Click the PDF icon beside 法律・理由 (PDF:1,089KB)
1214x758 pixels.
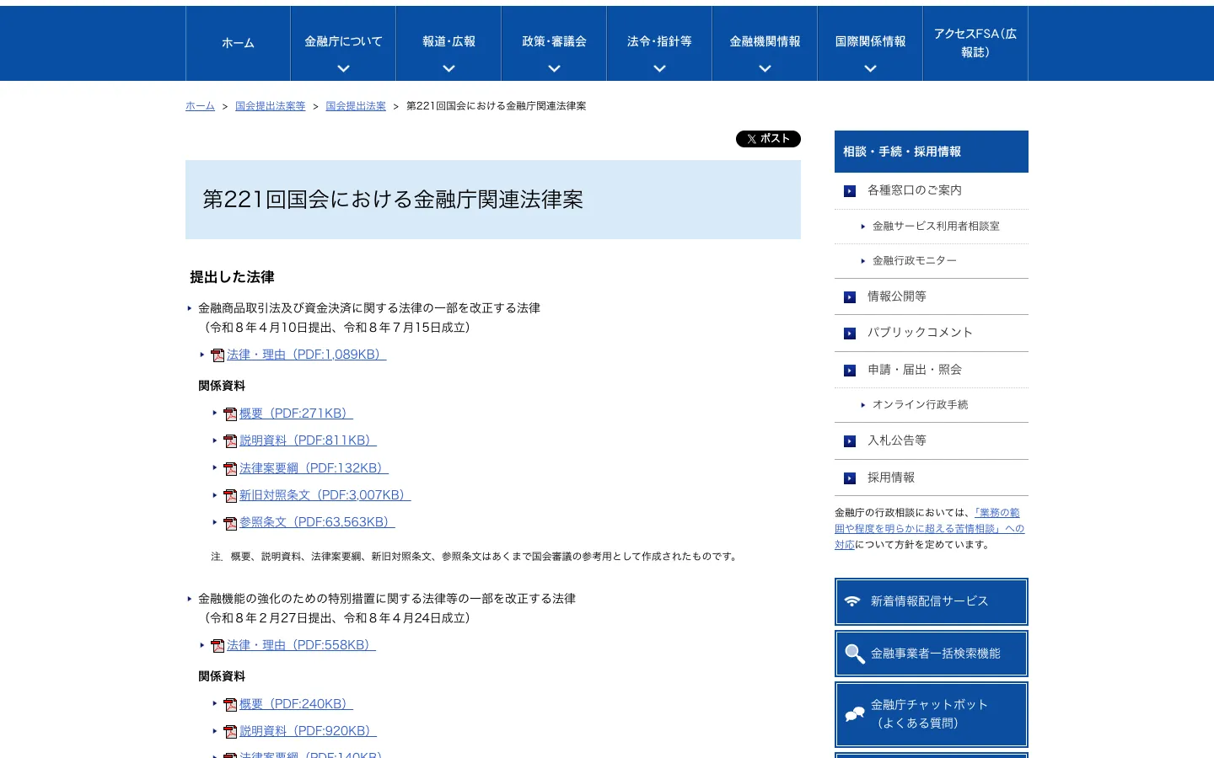click(218, 355)
